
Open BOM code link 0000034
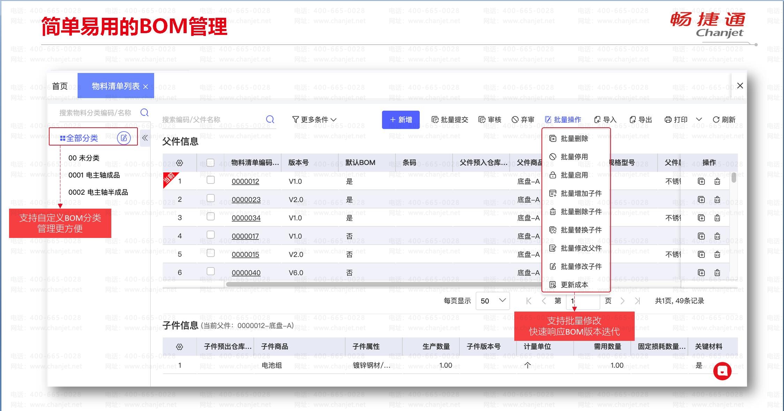coord(246,218)
